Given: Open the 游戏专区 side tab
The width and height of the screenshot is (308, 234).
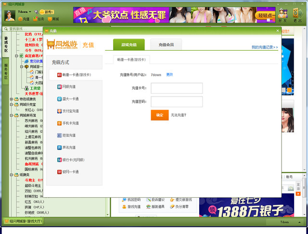Looking at the screenshot, I should [6, 44].
